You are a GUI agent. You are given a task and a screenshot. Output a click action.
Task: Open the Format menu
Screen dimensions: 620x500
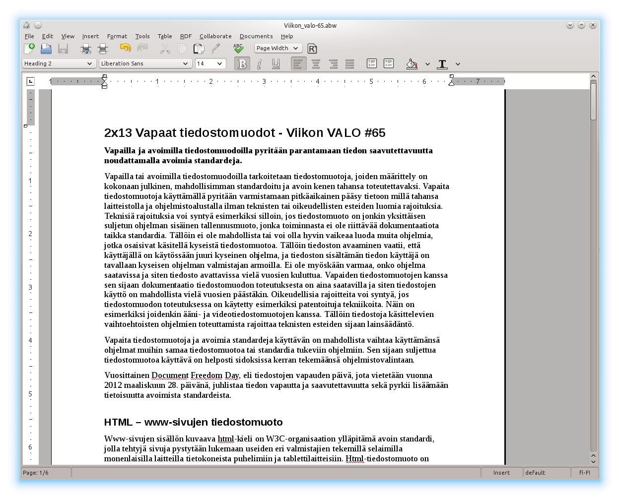coord(117,36)
